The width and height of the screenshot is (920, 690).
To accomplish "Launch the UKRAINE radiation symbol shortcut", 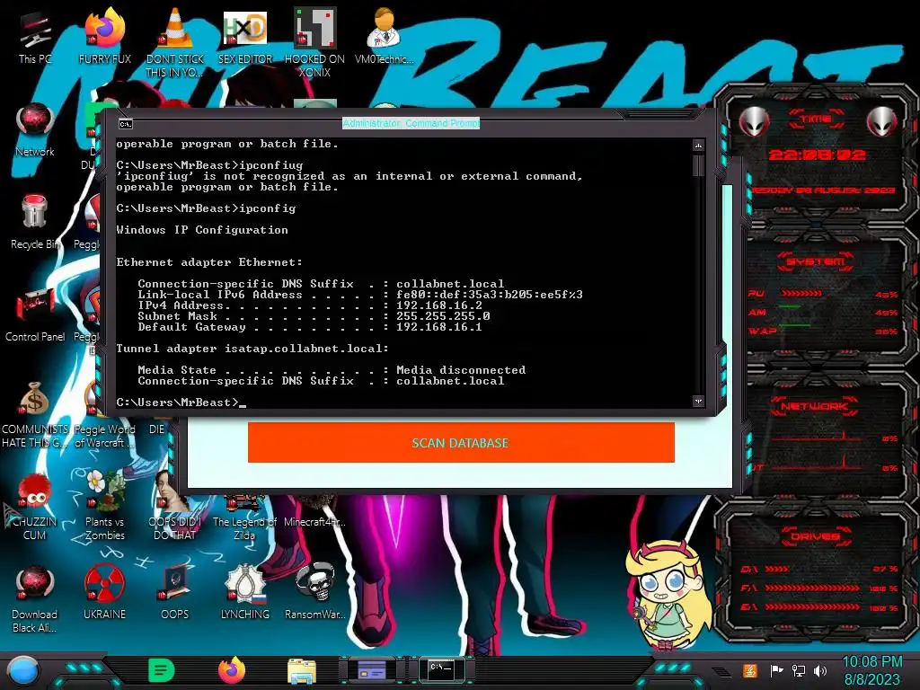I will 104,593.
